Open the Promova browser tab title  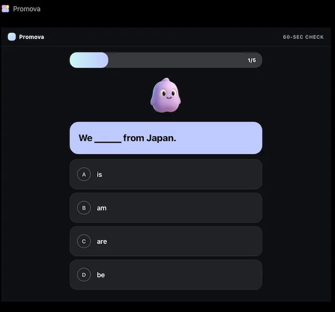27,9
